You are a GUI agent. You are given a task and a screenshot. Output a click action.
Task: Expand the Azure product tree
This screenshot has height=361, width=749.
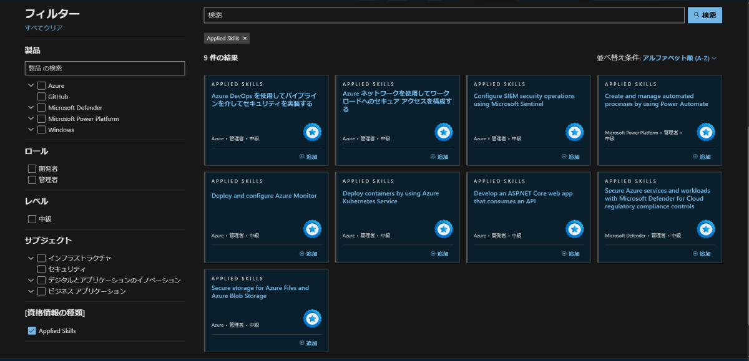[x=31, y=85]
